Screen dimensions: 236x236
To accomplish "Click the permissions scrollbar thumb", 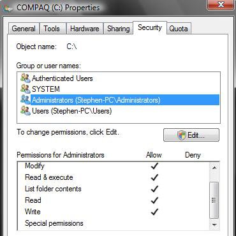I will [214, 200].
